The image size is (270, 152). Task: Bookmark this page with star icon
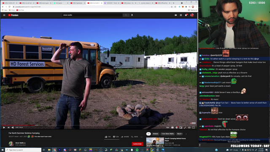point(175,7)
